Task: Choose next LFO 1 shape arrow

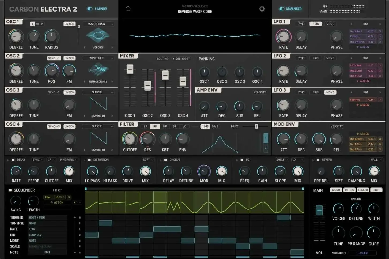Action: (380, 24)
